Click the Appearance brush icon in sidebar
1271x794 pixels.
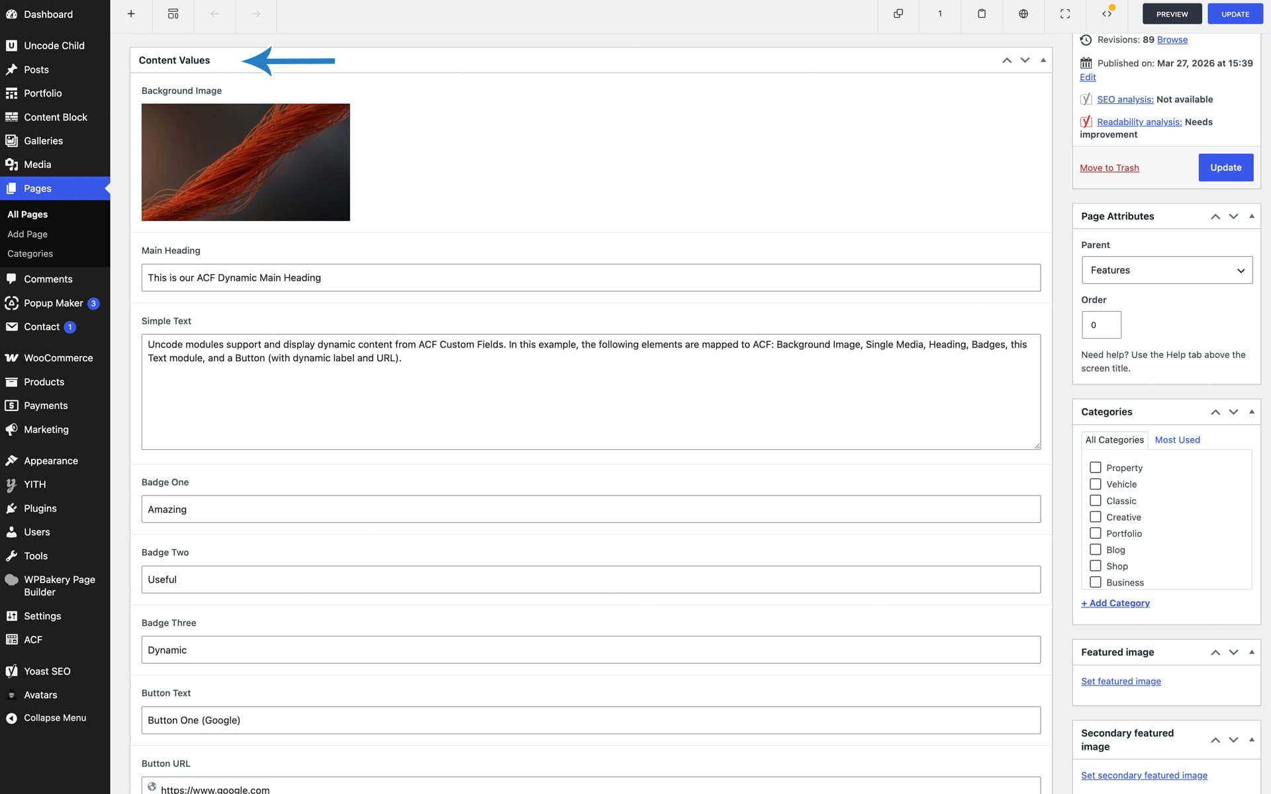coord(11,461)
